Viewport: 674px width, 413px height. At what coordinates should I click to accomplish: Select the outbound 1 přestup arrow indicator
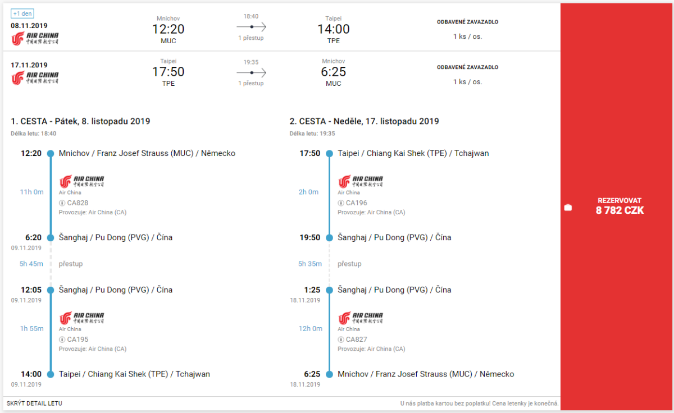click(x=251, y=27)
